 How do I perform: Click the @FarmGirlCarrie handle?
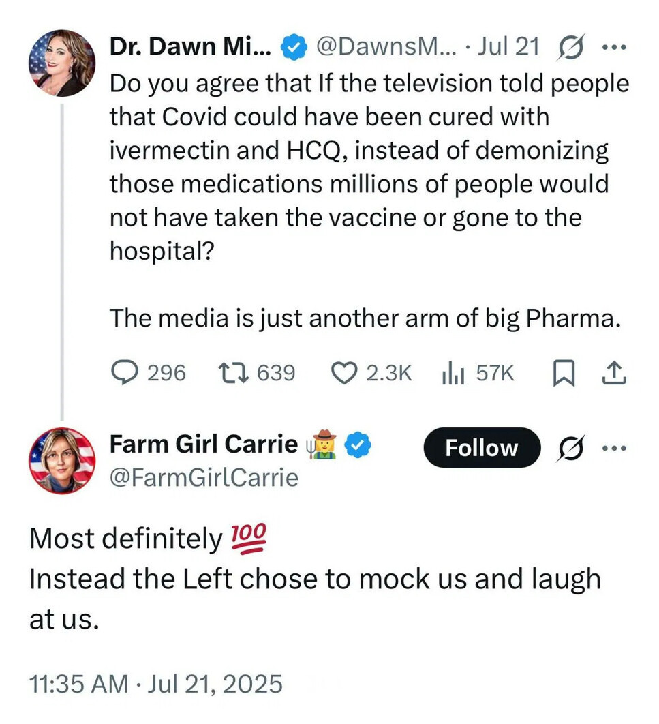(204, 477)
